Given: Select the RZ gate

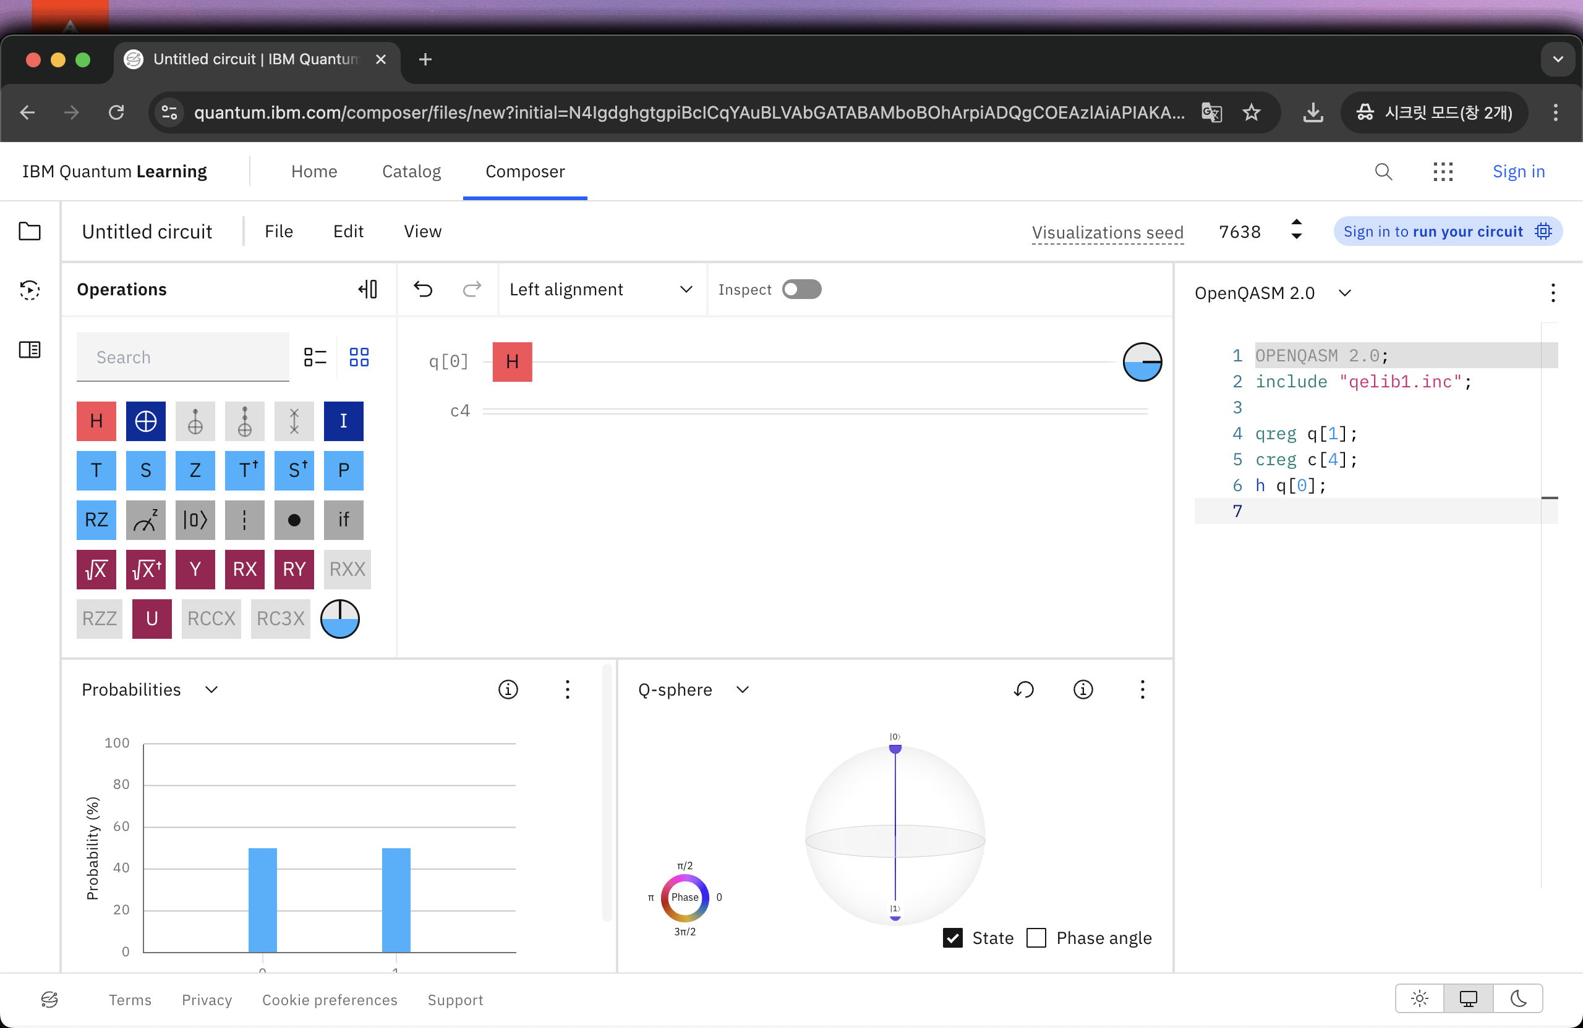Looking at the screenshot, I should [96, 520].
